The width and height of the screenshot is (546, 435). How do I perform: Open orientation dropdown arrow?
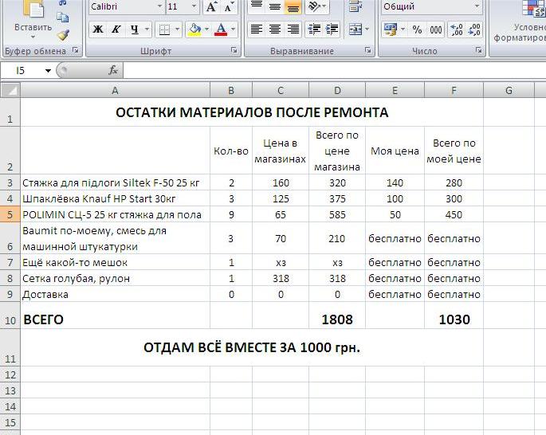click(x=324, y=6)
